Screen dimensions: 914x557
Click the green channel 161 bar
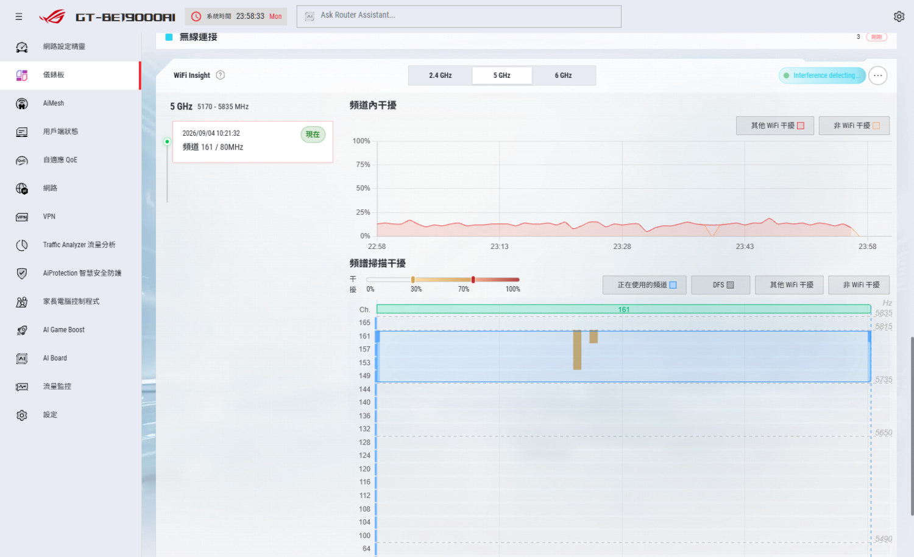[x=624, y=309]
